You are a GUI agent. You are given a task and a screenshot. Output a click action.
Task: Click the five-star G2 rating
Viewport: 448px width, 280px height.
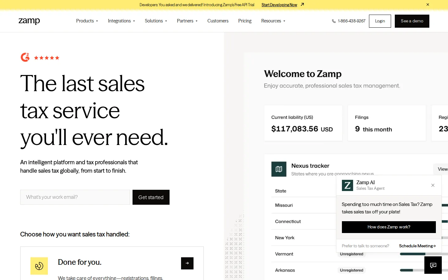[47, 58]
